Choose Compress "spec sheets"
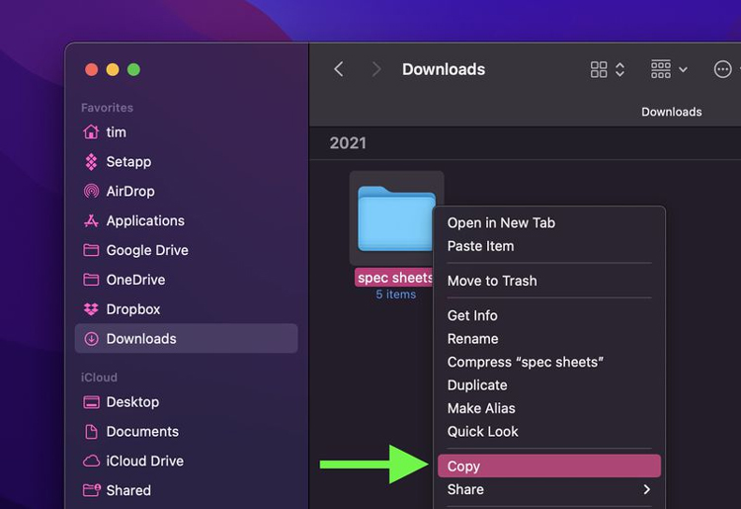Screen dimensions: 741x509 tap(549, 362)
